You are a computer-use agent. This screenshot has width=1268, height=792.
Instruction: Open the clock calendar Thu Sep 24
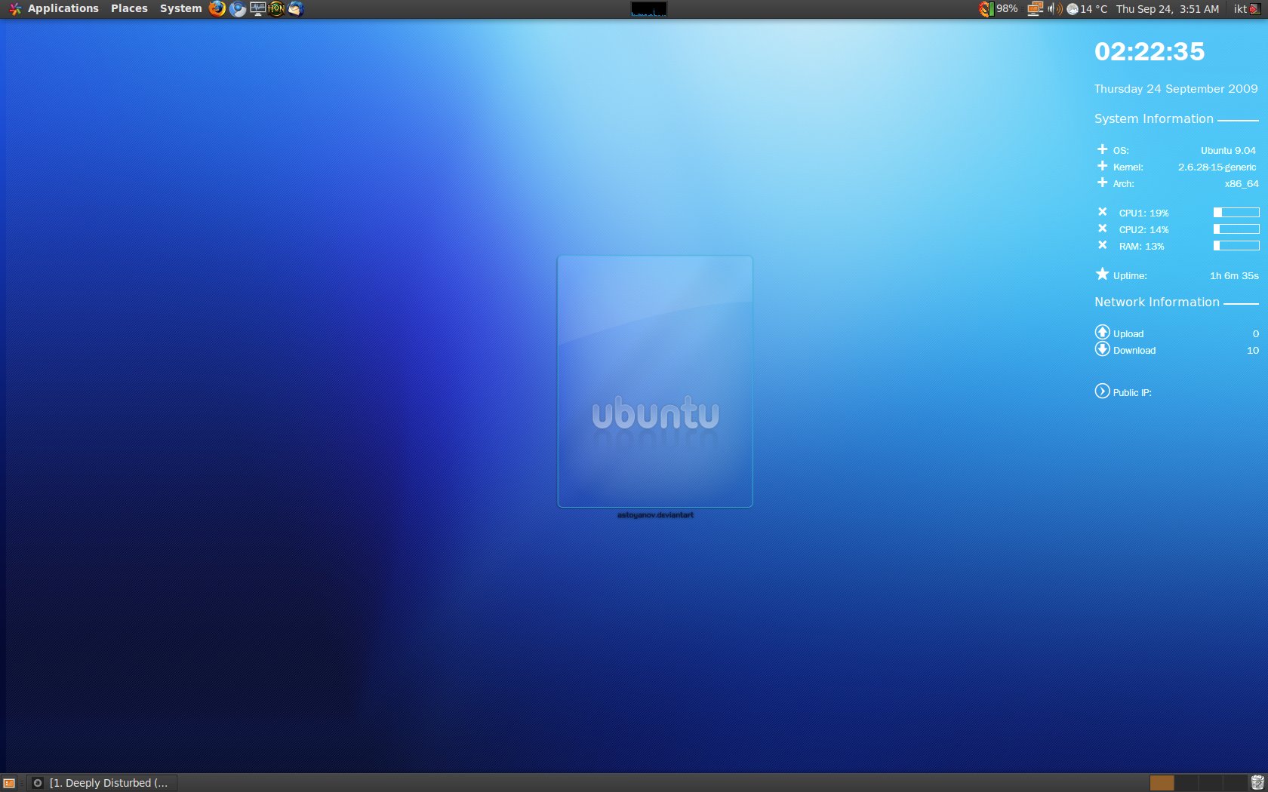[x=1167, y=9]
